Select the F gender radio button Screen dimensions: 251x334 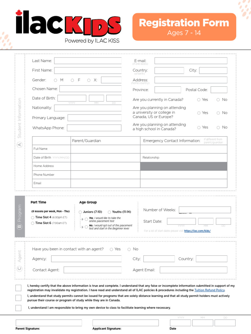pyautogui.click(x=72, y=80)
